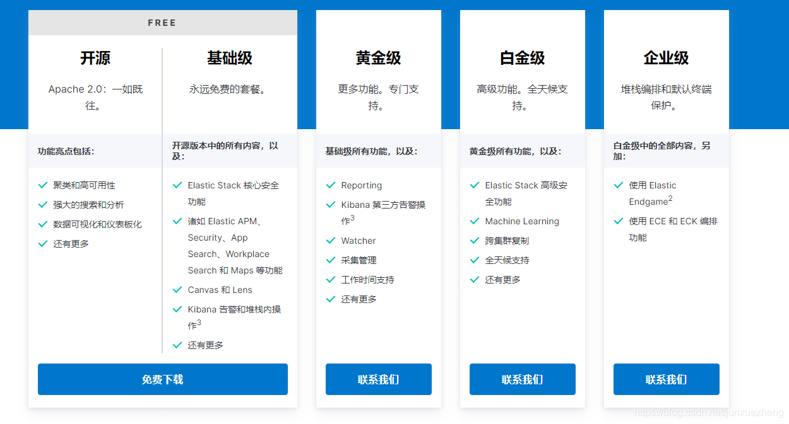This screenshot has height=424, width=789.
Task: Click the checkmark beside 还有更多 in 基础级
Action: [177, 345]
